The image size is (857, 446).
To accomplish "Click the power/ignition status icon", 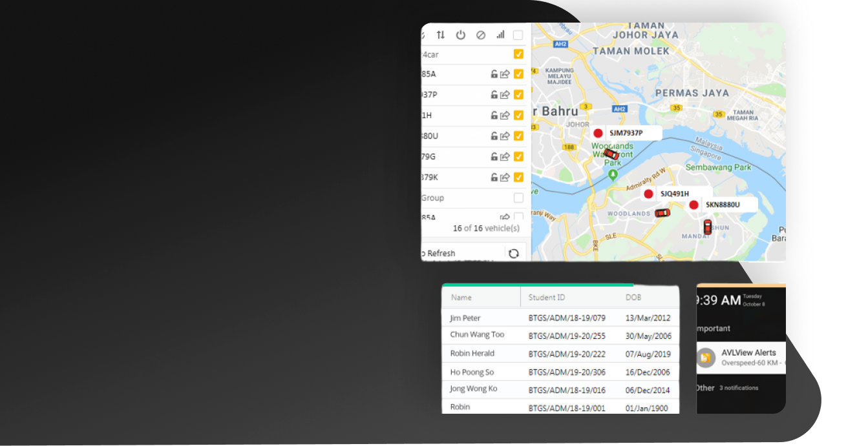I will tap(460, 35).
